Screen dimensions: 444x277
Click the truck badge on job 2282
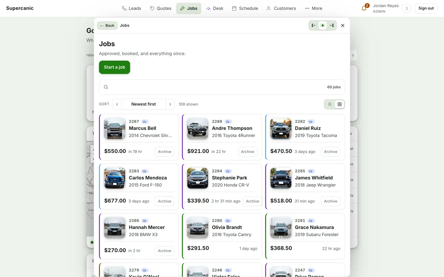pos(311,122)
